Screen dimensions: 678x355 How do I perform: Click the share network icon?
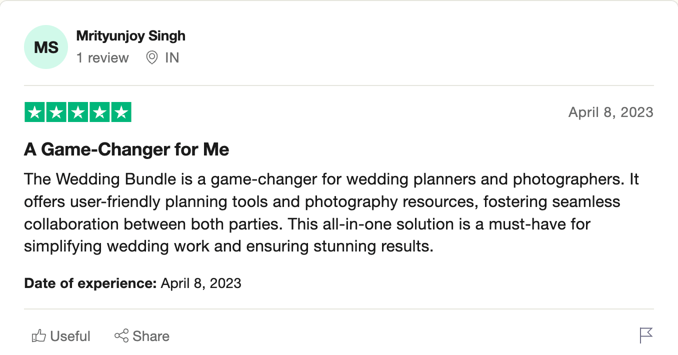click(x=121, y=336)
